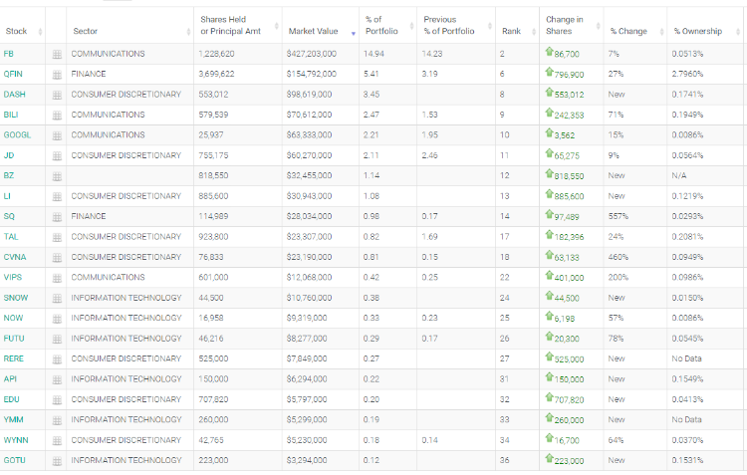The height and width of the screenshot is (475, 747).
Task: Open the grid icon in the VIPS row
Action: tap(57, 278)
